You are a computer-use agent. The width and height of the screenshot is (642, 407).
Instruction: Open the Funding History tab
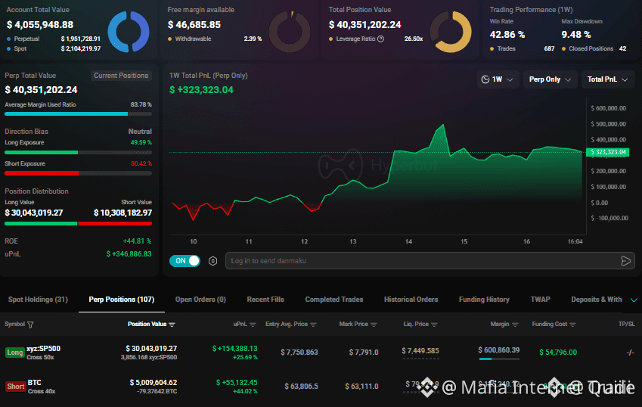(x=484, y=300)
